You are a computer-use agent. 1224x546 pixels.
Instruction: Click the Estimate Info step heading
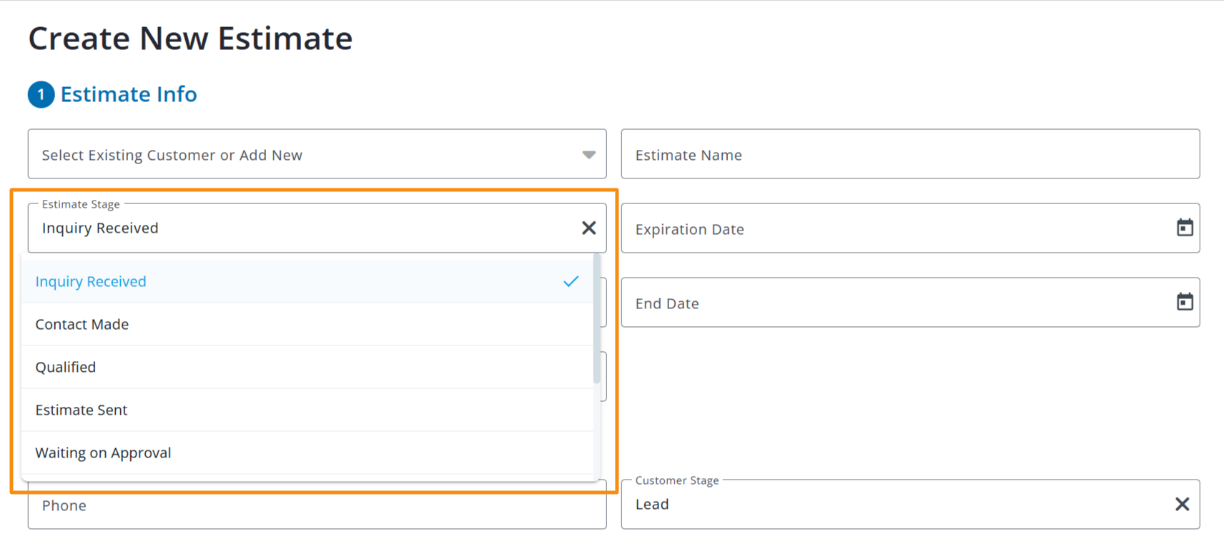tap(129, 94)
